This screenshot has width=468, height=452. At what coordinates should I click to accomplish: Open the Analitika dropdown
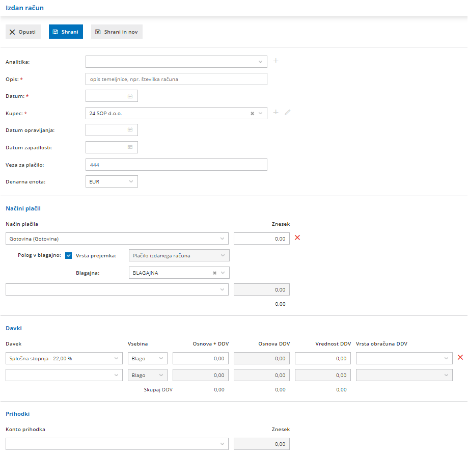click(176, 62)
